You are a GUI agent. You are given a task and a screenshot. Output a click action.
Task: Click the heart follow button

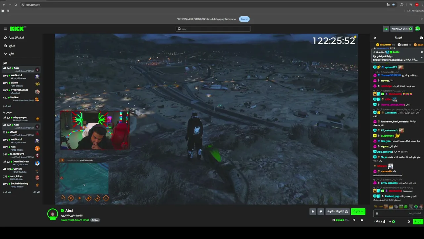pos(321,211)
